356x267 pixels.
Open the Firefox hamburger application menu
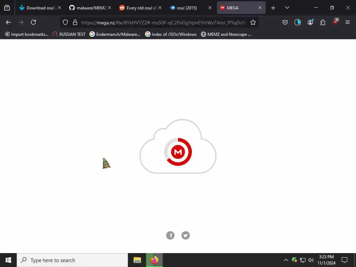point(348,22)
